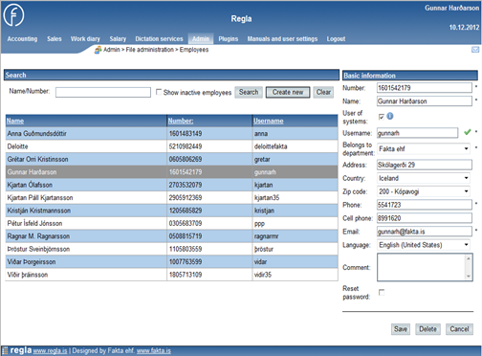This screenshot has width=482, height=356.
Task: Select the Ragnar M. Ragnarsson row
Action: point(171,236)
